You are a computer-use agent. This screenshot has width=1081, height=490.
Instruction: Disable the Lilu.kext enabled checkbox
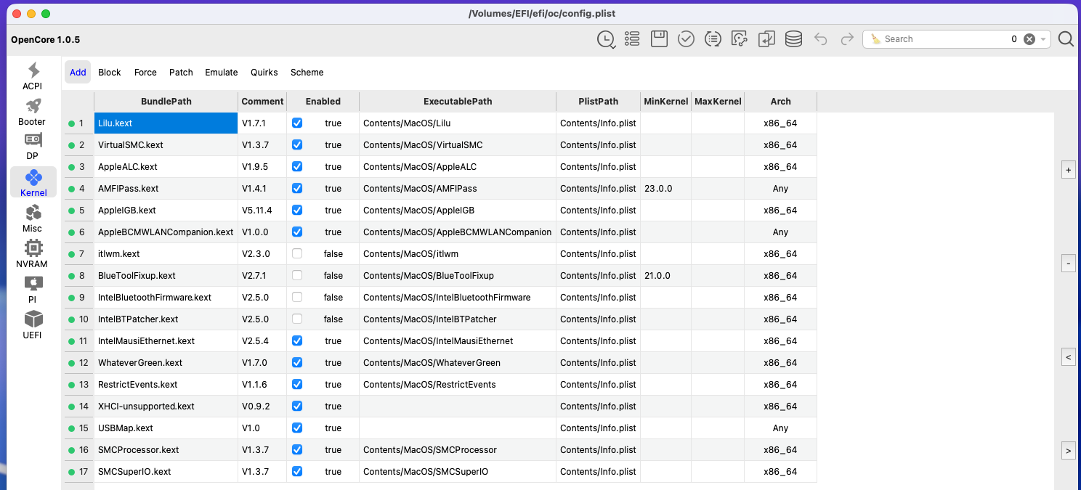(297, 123)
